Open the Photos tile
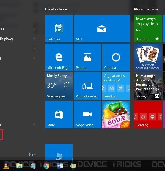The image size is (165, 171). [87, 57]
